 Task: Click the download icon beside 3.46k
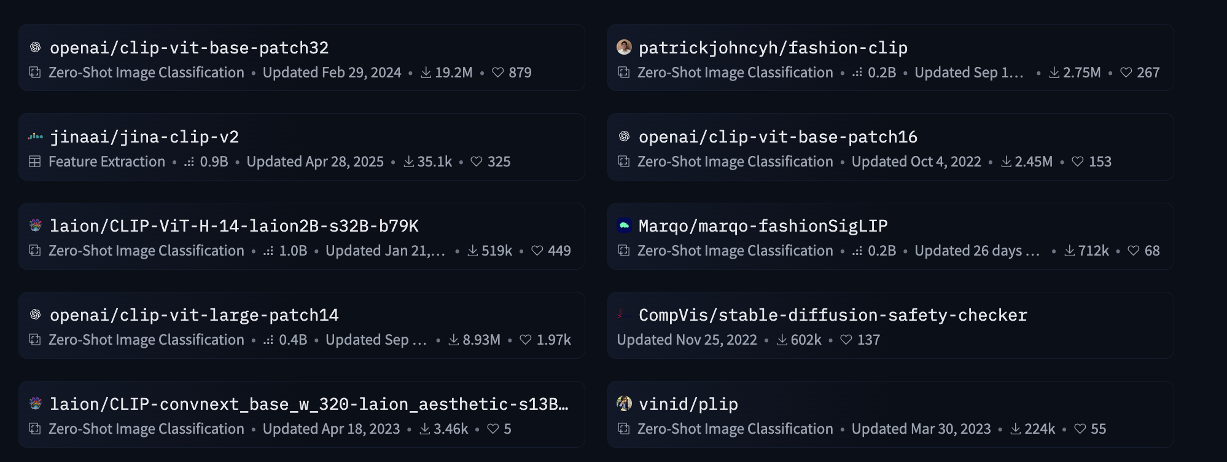[x=424, y=429]
